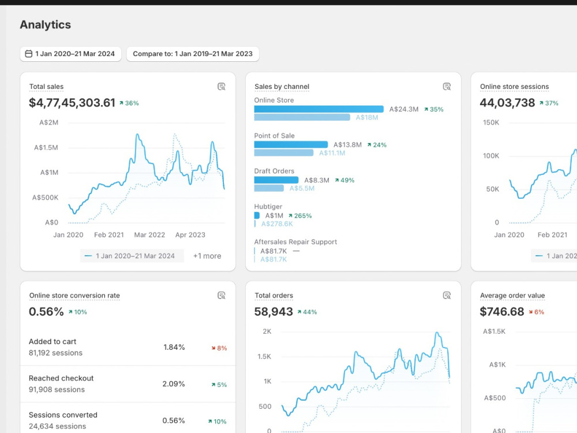The height and width of the screenshot is (433, 577).
Task: Click the Aftersales Repair Support label
Action: click(x=295, y=242)
